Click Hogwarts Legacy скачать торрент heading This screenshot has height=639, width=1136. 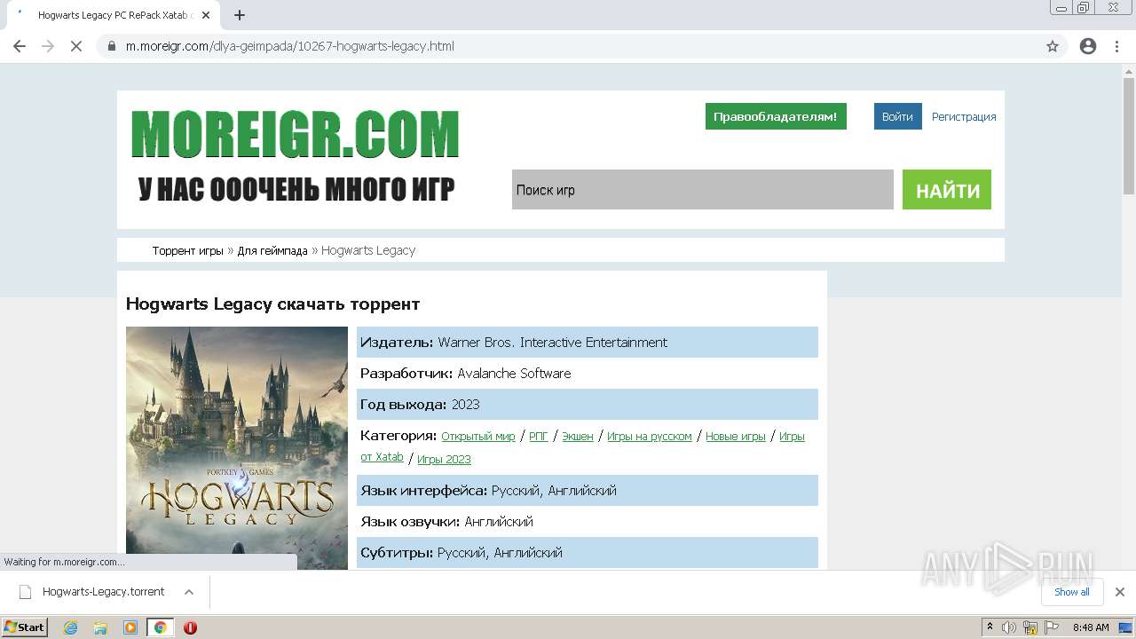pyautogui.click(x=272, y=304)
